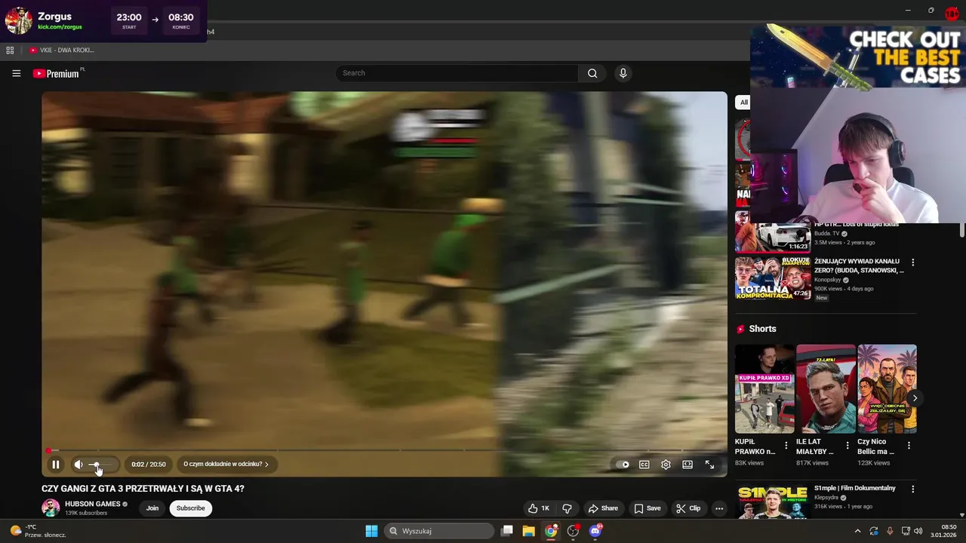Toggle the autoplay switch in the player
Image resolution: width=966 pixels, height=543 pixels.
(623, 465)
